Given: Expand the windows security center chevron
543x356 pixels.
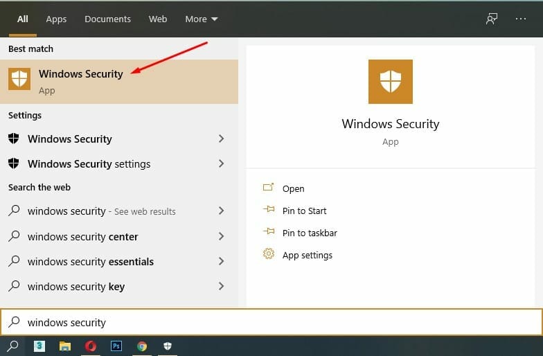Looking at the screenshot, I should point(222,236).
